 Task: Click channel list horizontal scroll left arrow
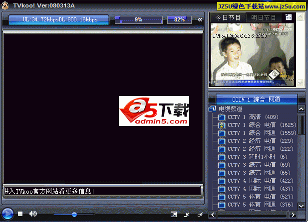click(x=213, y=215)
